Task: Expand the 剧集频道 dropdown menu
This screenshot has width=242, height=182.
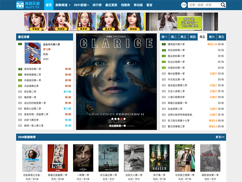Action: tap(63, 5)
